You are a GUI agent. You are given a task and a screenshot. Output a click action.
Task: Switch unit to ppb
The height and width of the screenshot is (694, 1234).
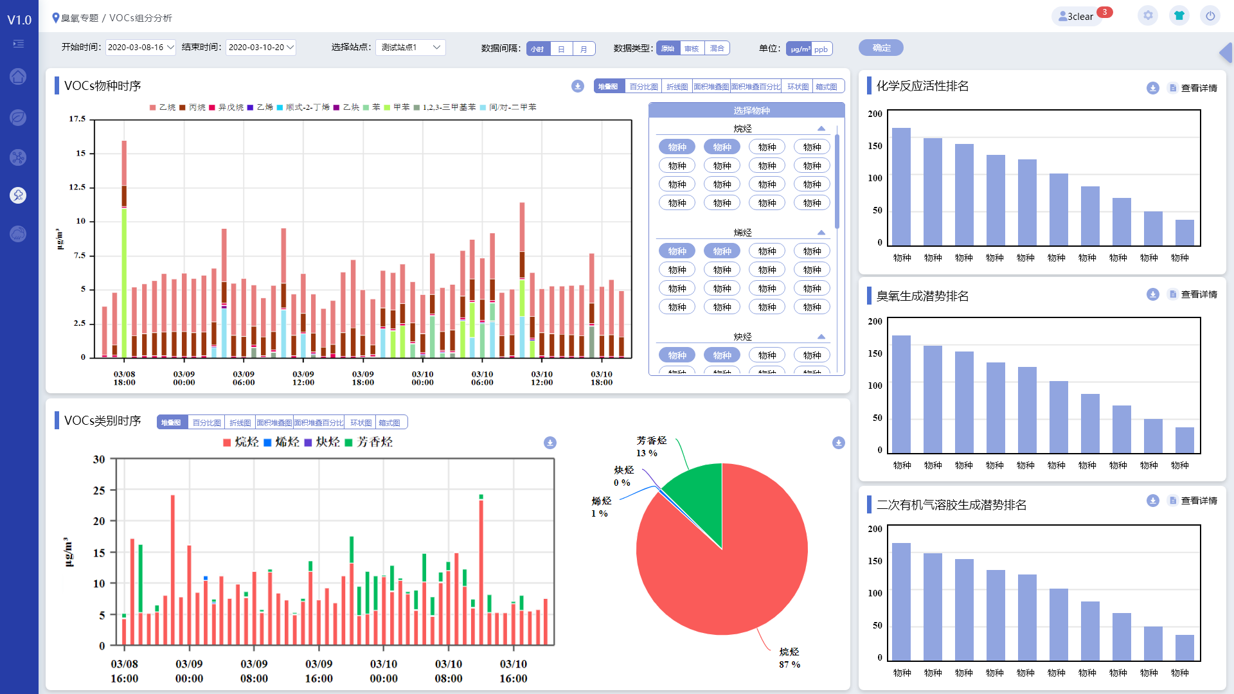click(821, 49)
